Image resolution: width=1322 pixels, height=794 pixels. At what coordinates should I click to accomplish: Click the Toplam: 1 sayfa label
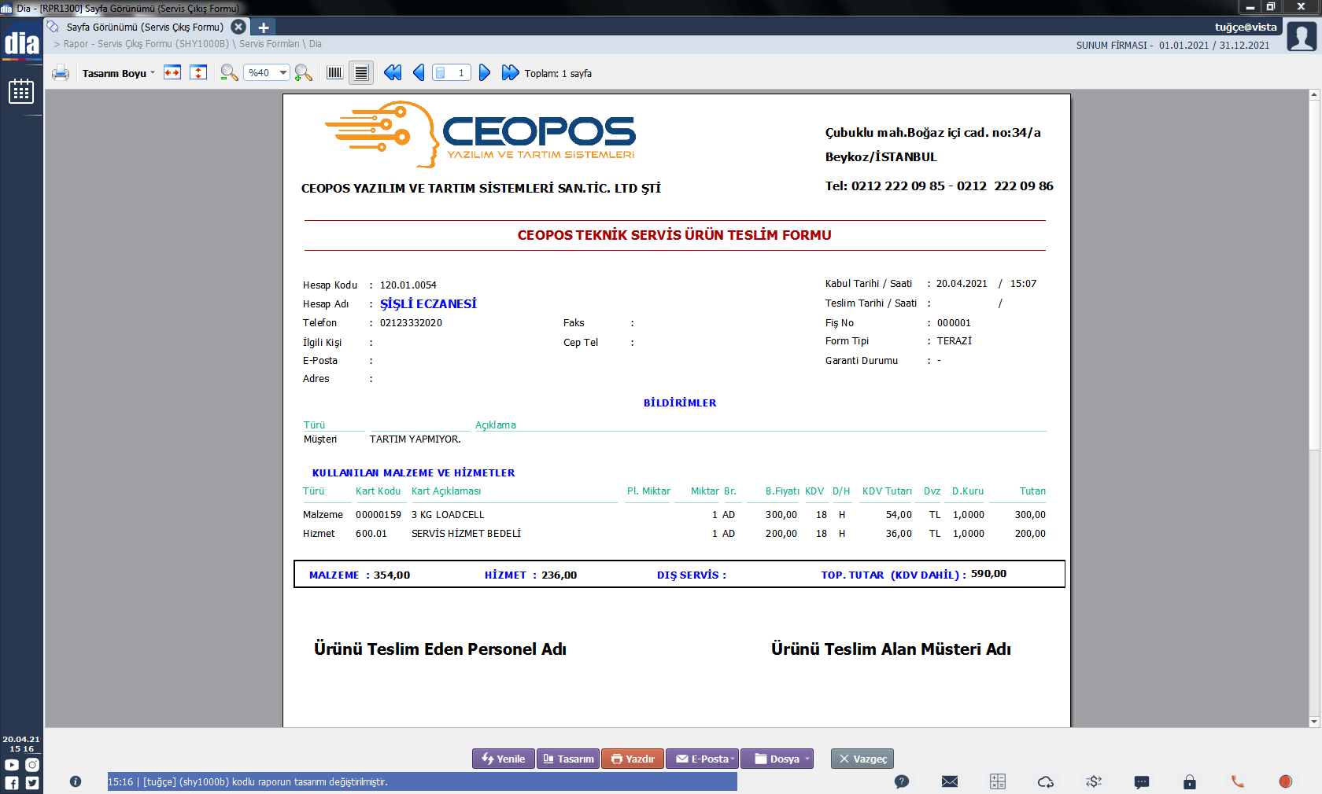(x=558, y=73)
